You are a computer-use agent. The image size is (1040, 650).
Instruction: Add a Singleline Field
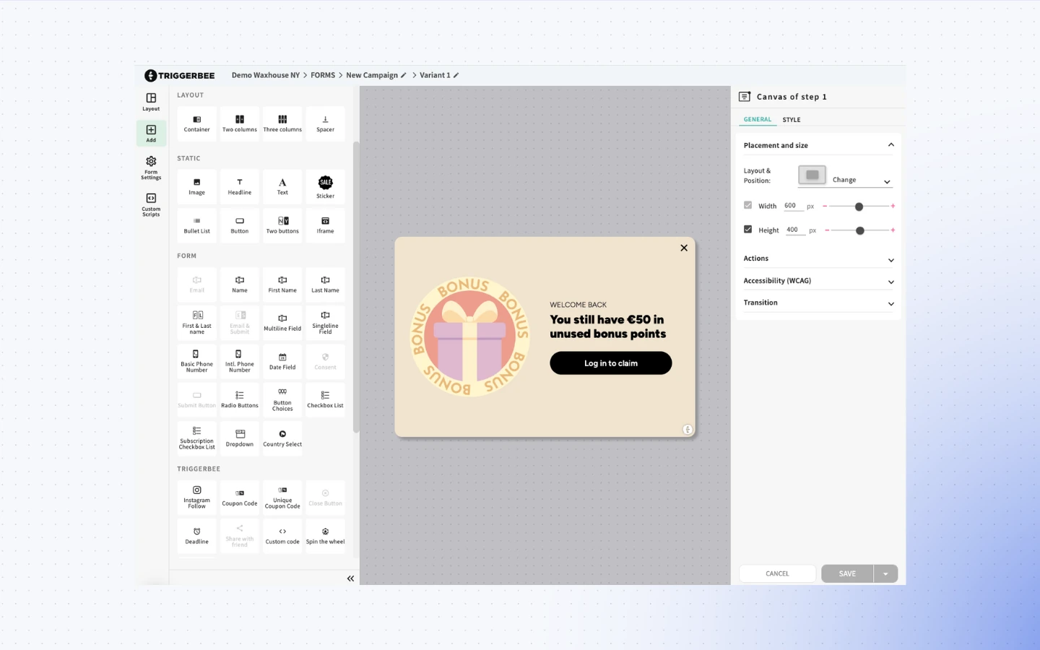325,323
